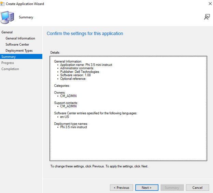Click the 'Deployment type names:' heading

71,124
